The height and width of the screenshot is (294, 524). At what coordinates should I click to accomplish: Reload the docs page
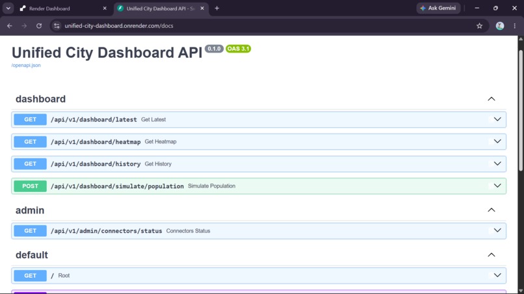39,26
